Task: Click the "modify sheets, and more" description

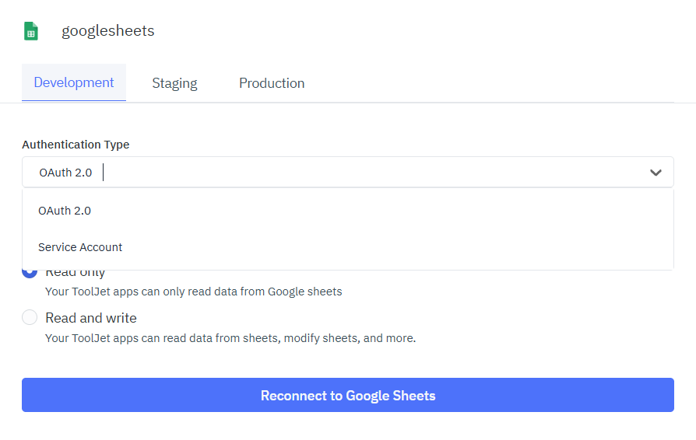Action: pos(230,338)
